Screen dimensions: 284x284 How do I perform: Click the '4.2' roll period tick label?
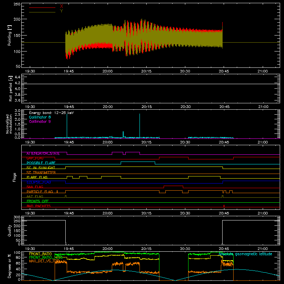coord(17,83)
